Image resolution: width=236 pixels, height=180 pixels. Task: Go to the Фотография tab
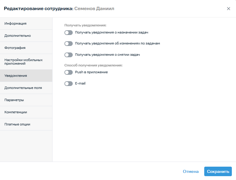coord(26,48)
